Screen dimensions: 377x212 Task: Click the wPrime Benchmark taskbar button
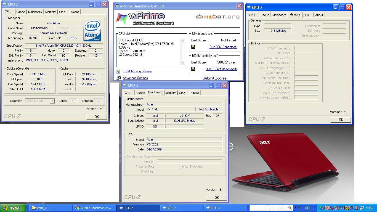(94, 208)
